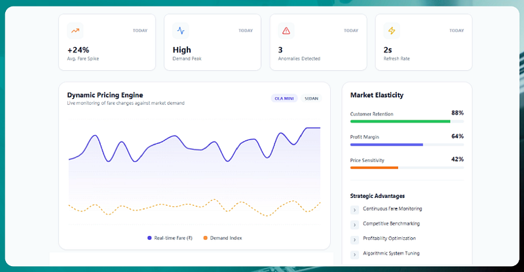Click the High demand peak value
The width and height of the screenshot is (524, 272).
(182, 50)
